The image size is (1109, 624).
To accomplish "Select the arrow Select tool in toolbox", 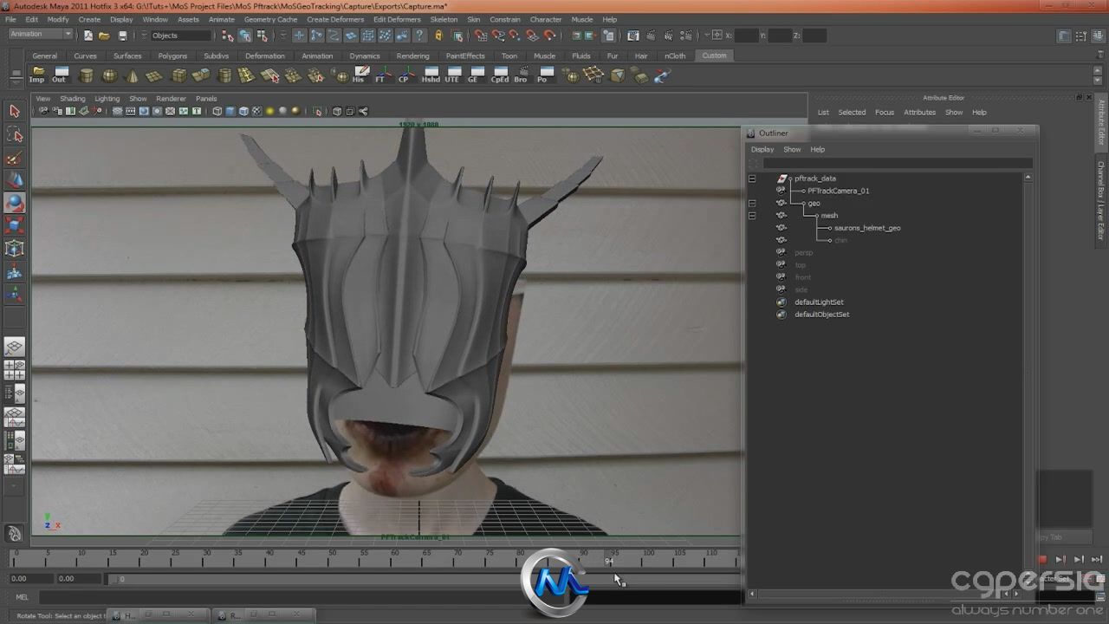I will point(15,111).
